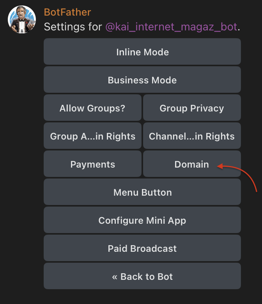This screenshot has width=262, height=304.
Task: Choose the Group Admin Rights button
Action: pyautogui.click(x=93, y=136)
